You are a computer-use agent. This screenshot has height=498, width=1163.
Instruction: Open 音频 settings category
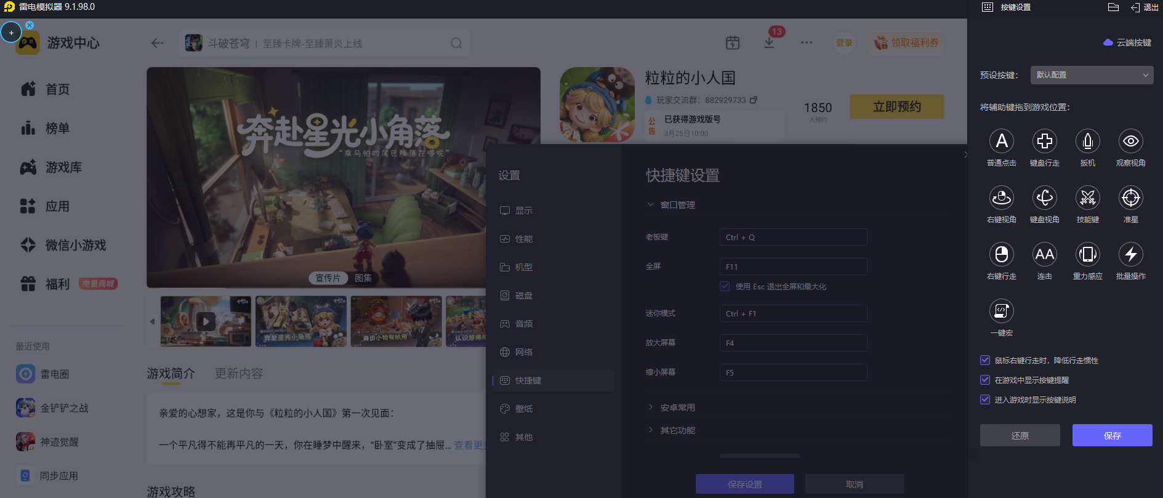(553, 324)
